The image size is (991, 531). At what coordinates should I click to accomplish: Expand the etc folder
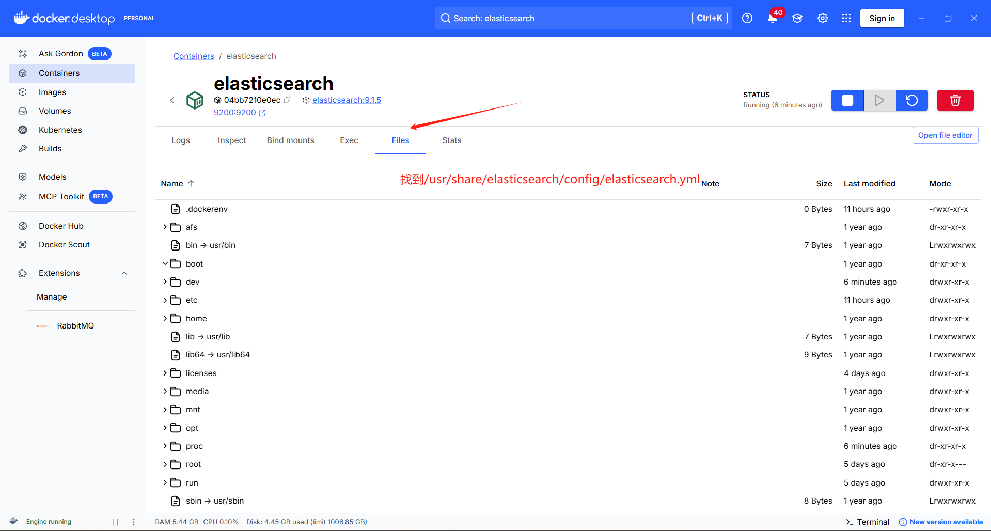point(165,300)
